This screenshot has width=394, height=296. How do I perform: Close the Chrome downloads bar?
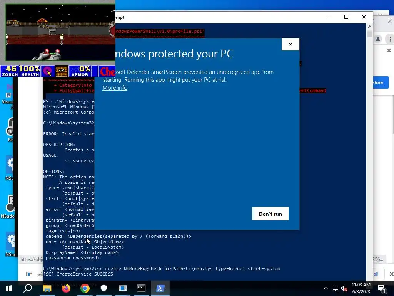coord(391,274)
